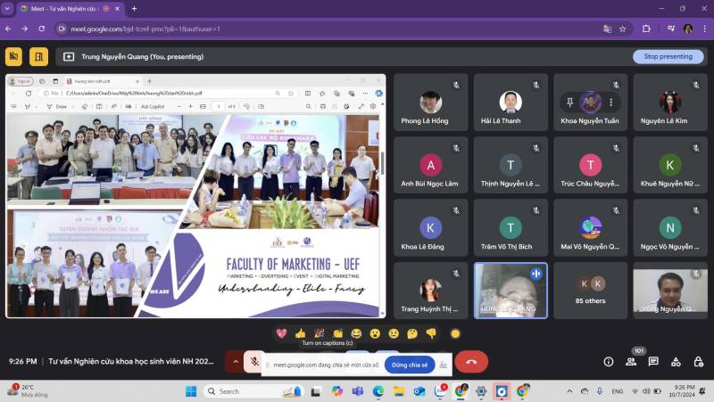Unmute the microphone in Meet
Image resolution: width=714 pixels, height=402 pixels.
pyautogui.click(x=254, y=362)
